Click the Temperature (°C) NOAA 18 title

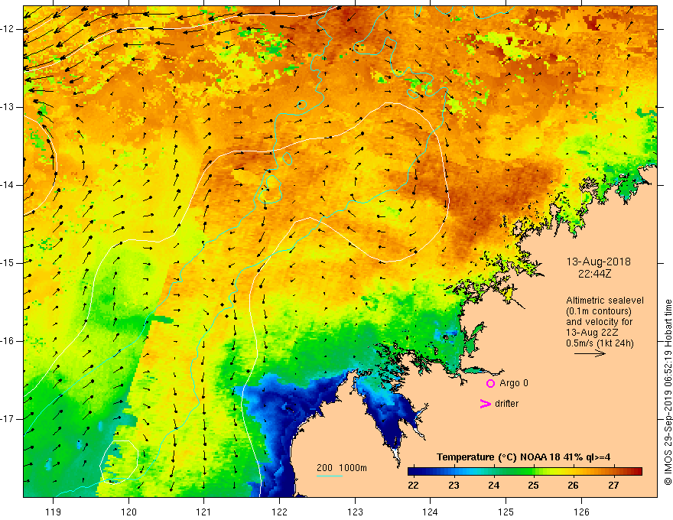point(523,457)
